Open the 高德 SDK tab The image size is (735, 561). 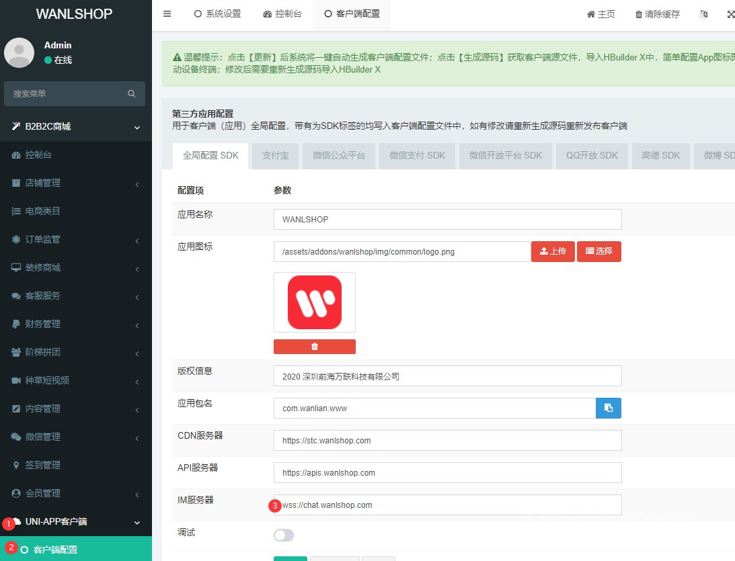click(x=660, y=155)
